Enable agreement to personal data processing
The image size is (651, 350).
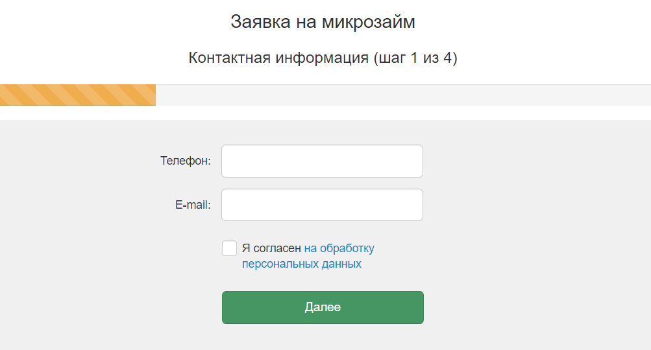tap(229, 248)
